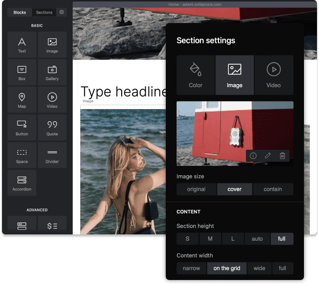Image resolution: width=319 pixels, height=285 pixels.
Task: Click the page title Home - ademi.solidpixels.com
Action: [195, 5]
